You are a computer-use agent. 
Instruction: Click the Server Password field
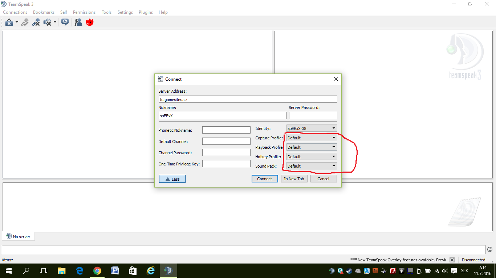[x=313, y=115]
